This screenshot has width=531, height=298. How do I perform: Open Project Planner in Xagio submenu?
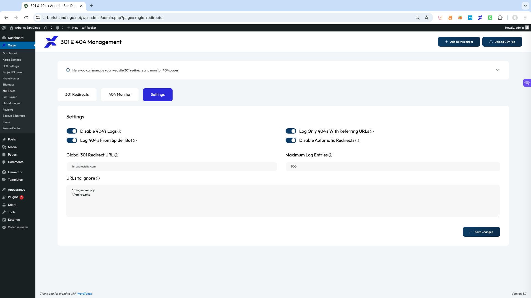[x=12, y=72]
